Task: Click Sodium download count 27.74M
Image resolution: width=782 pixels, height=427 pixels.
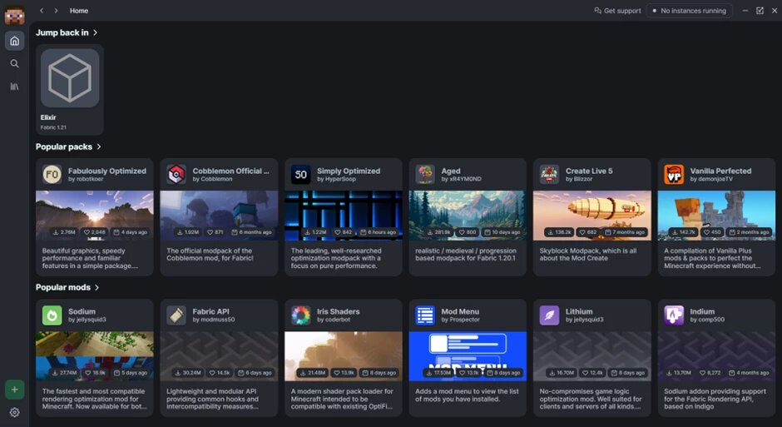Action: pos(65,373)
